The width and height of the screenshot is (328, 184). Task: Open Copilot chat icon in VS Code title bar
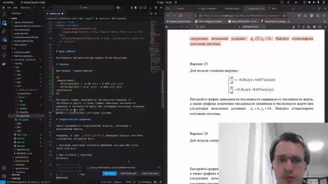(118, 8)
